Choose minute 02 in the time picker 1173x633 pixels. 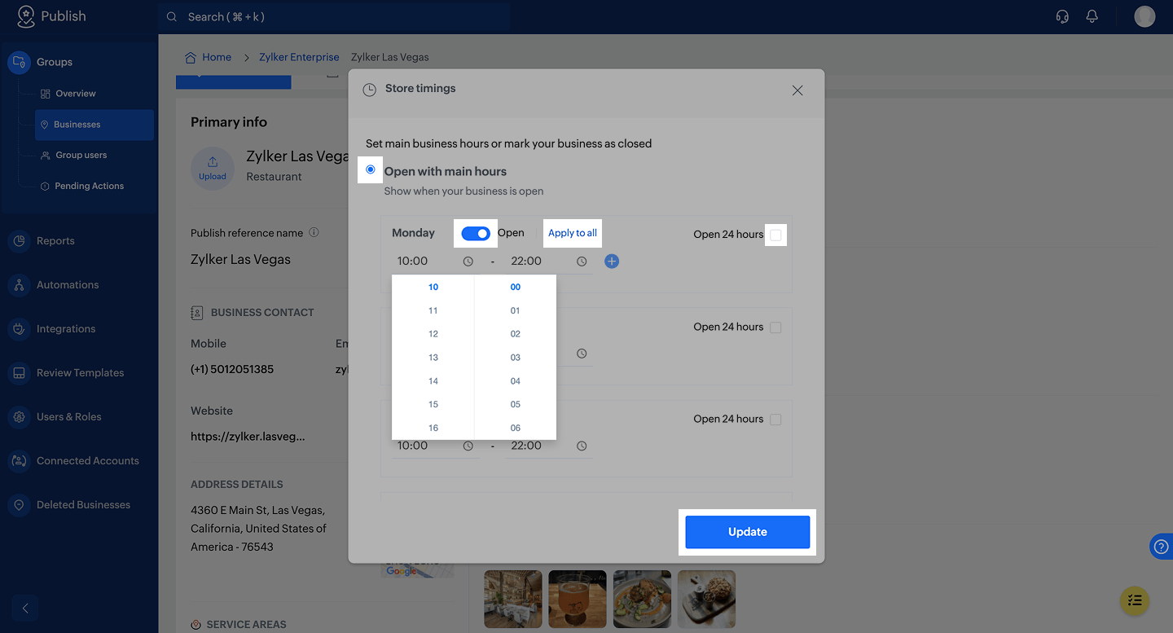click(516, 334)
